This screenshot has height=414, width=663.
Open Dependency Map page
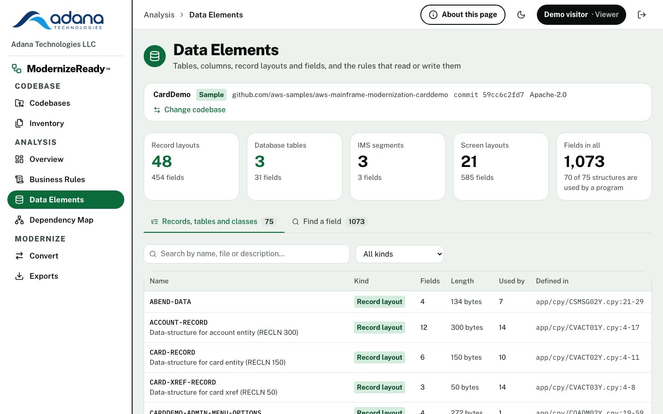tap(66, 220)
